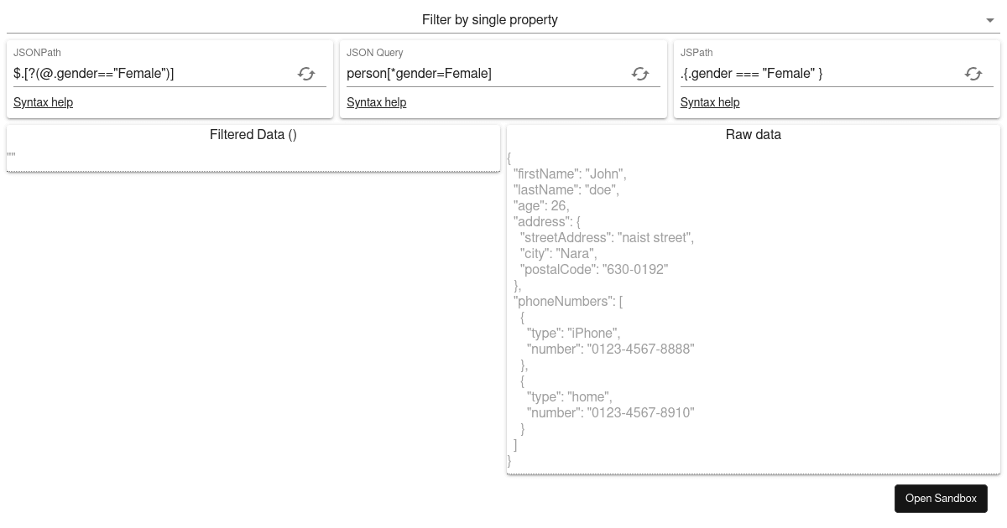Click the empty string in Filtered Data
Screen dimensions: 1007x528
11,156
